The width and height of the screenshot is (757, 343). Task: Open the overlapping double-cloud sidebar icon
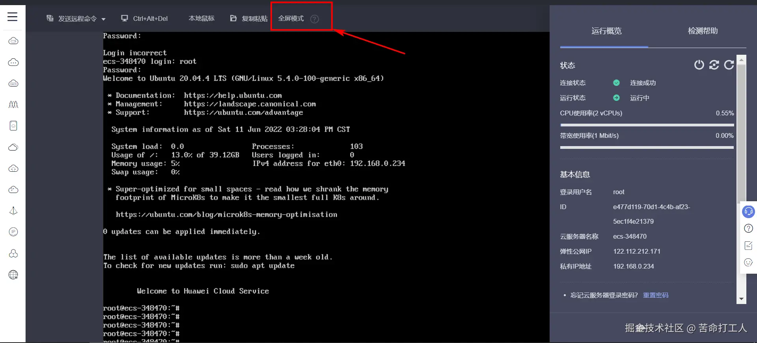[13, 147]
